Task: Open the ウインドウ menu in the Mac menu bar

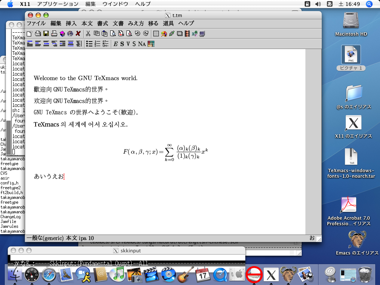Action: [x=115, y=4]
